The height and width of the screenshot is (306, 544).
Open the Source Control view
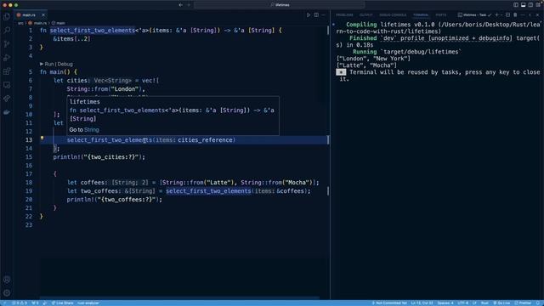pyautogui.click(x=7, y=44)
